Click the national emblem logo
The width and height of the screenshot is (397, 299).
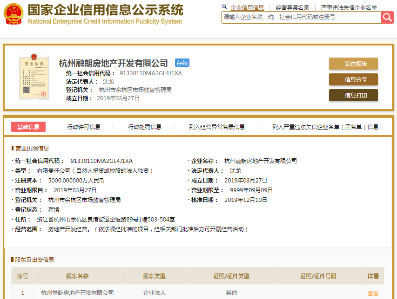point(13,14)
